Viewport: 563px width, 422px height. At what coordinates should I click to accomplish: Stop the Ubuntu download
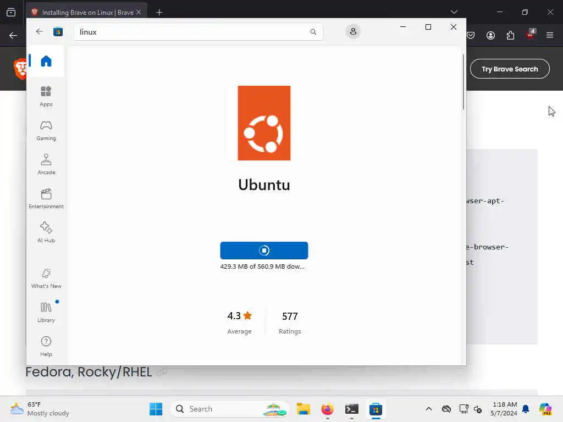tap(264, 251)
